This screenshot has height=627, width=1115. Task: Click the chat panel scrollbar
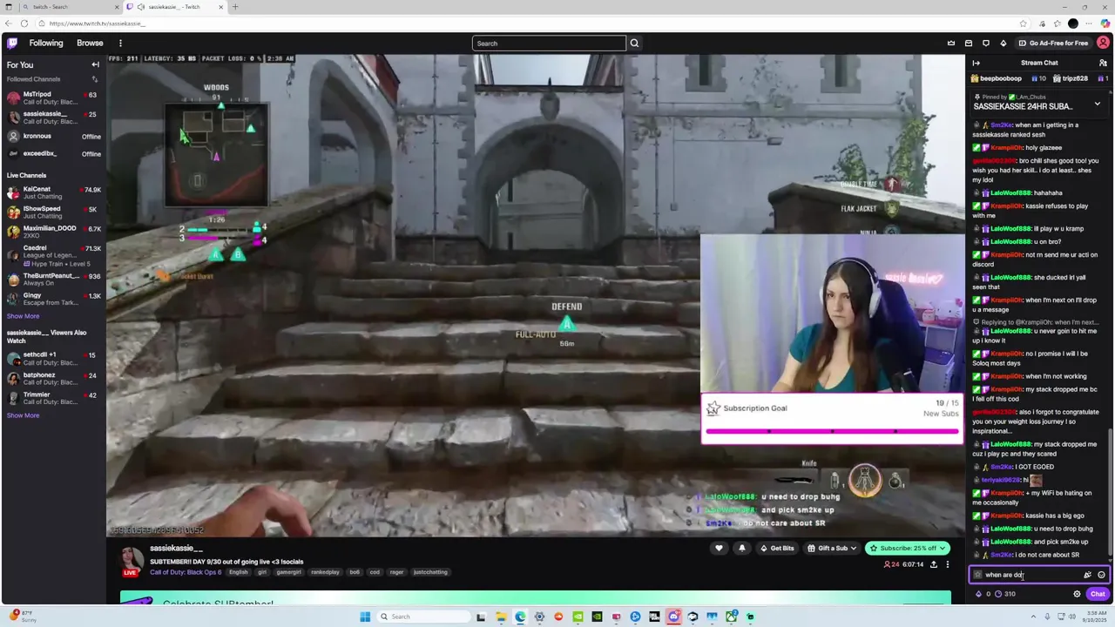click(1110, 492)
